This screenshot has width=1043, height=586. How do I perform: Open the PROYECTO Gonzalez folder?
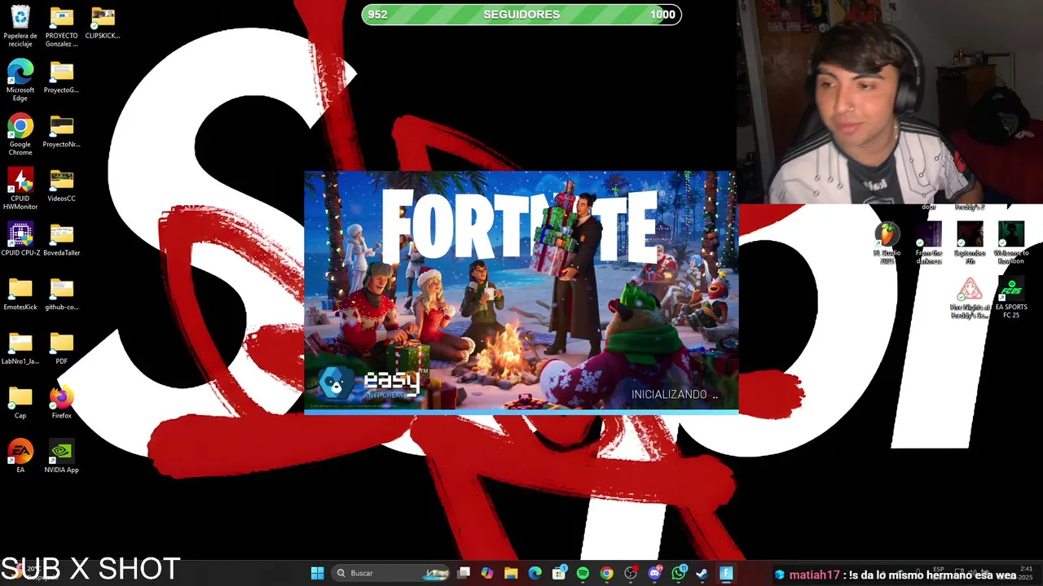click(62, 26)
